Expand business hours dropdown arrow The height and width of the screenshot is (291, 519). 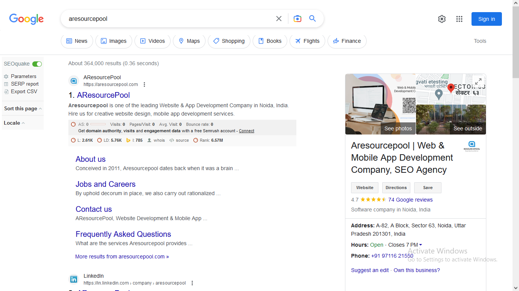point(421,245)
